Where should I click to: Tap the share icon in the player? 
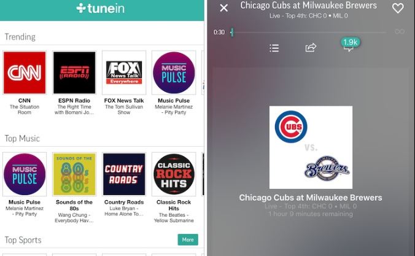tap(311, 48)
